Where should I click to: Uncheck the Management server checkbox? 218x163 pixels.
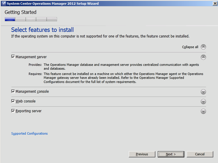point(13,57)
